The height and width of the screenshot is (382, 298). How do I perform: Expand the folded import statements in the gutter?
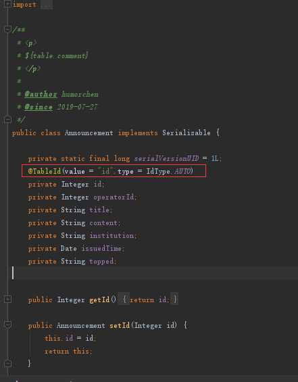[x=8, y=3]
